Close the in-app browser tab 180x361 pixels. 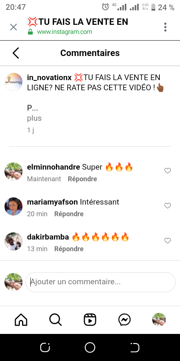13,27
